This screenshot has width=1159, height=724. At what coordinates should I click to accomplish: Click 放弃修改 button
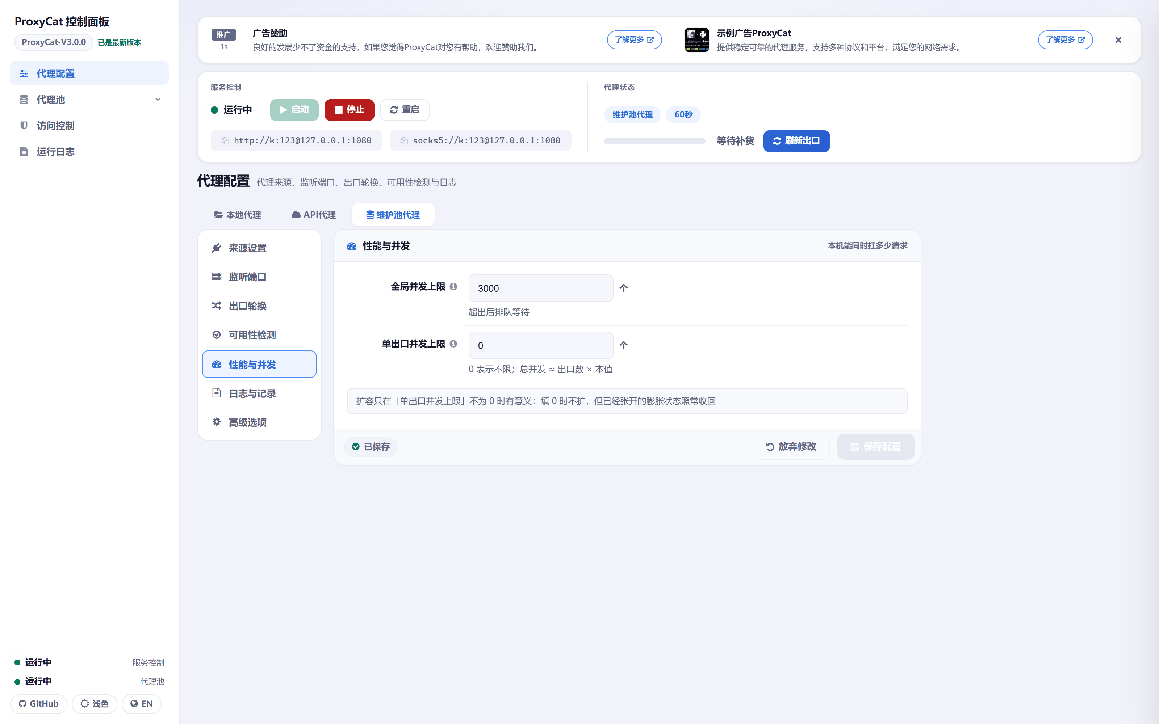coord(791,447)
